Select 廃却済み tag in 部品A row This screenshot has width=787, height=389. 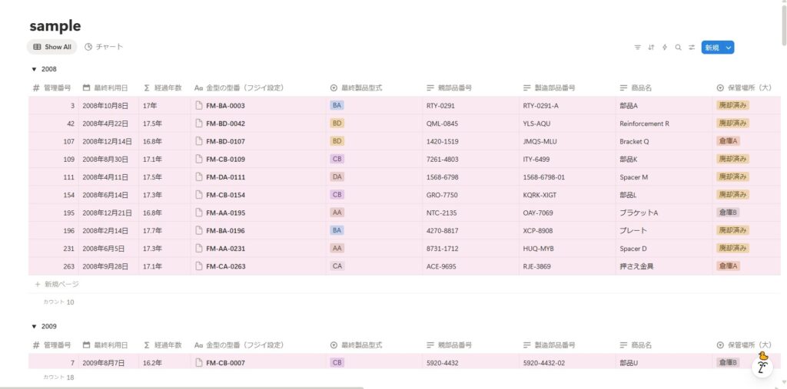732,105
